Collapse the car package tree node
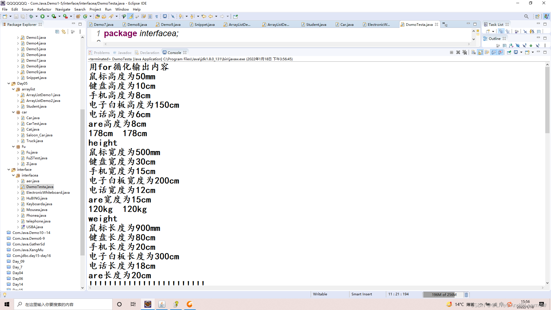This screenshot has height=310, width=551. (13, 112)
